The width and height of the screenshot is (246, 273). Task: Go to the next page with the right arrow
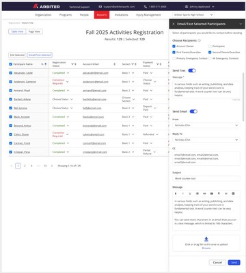point(52,166)
